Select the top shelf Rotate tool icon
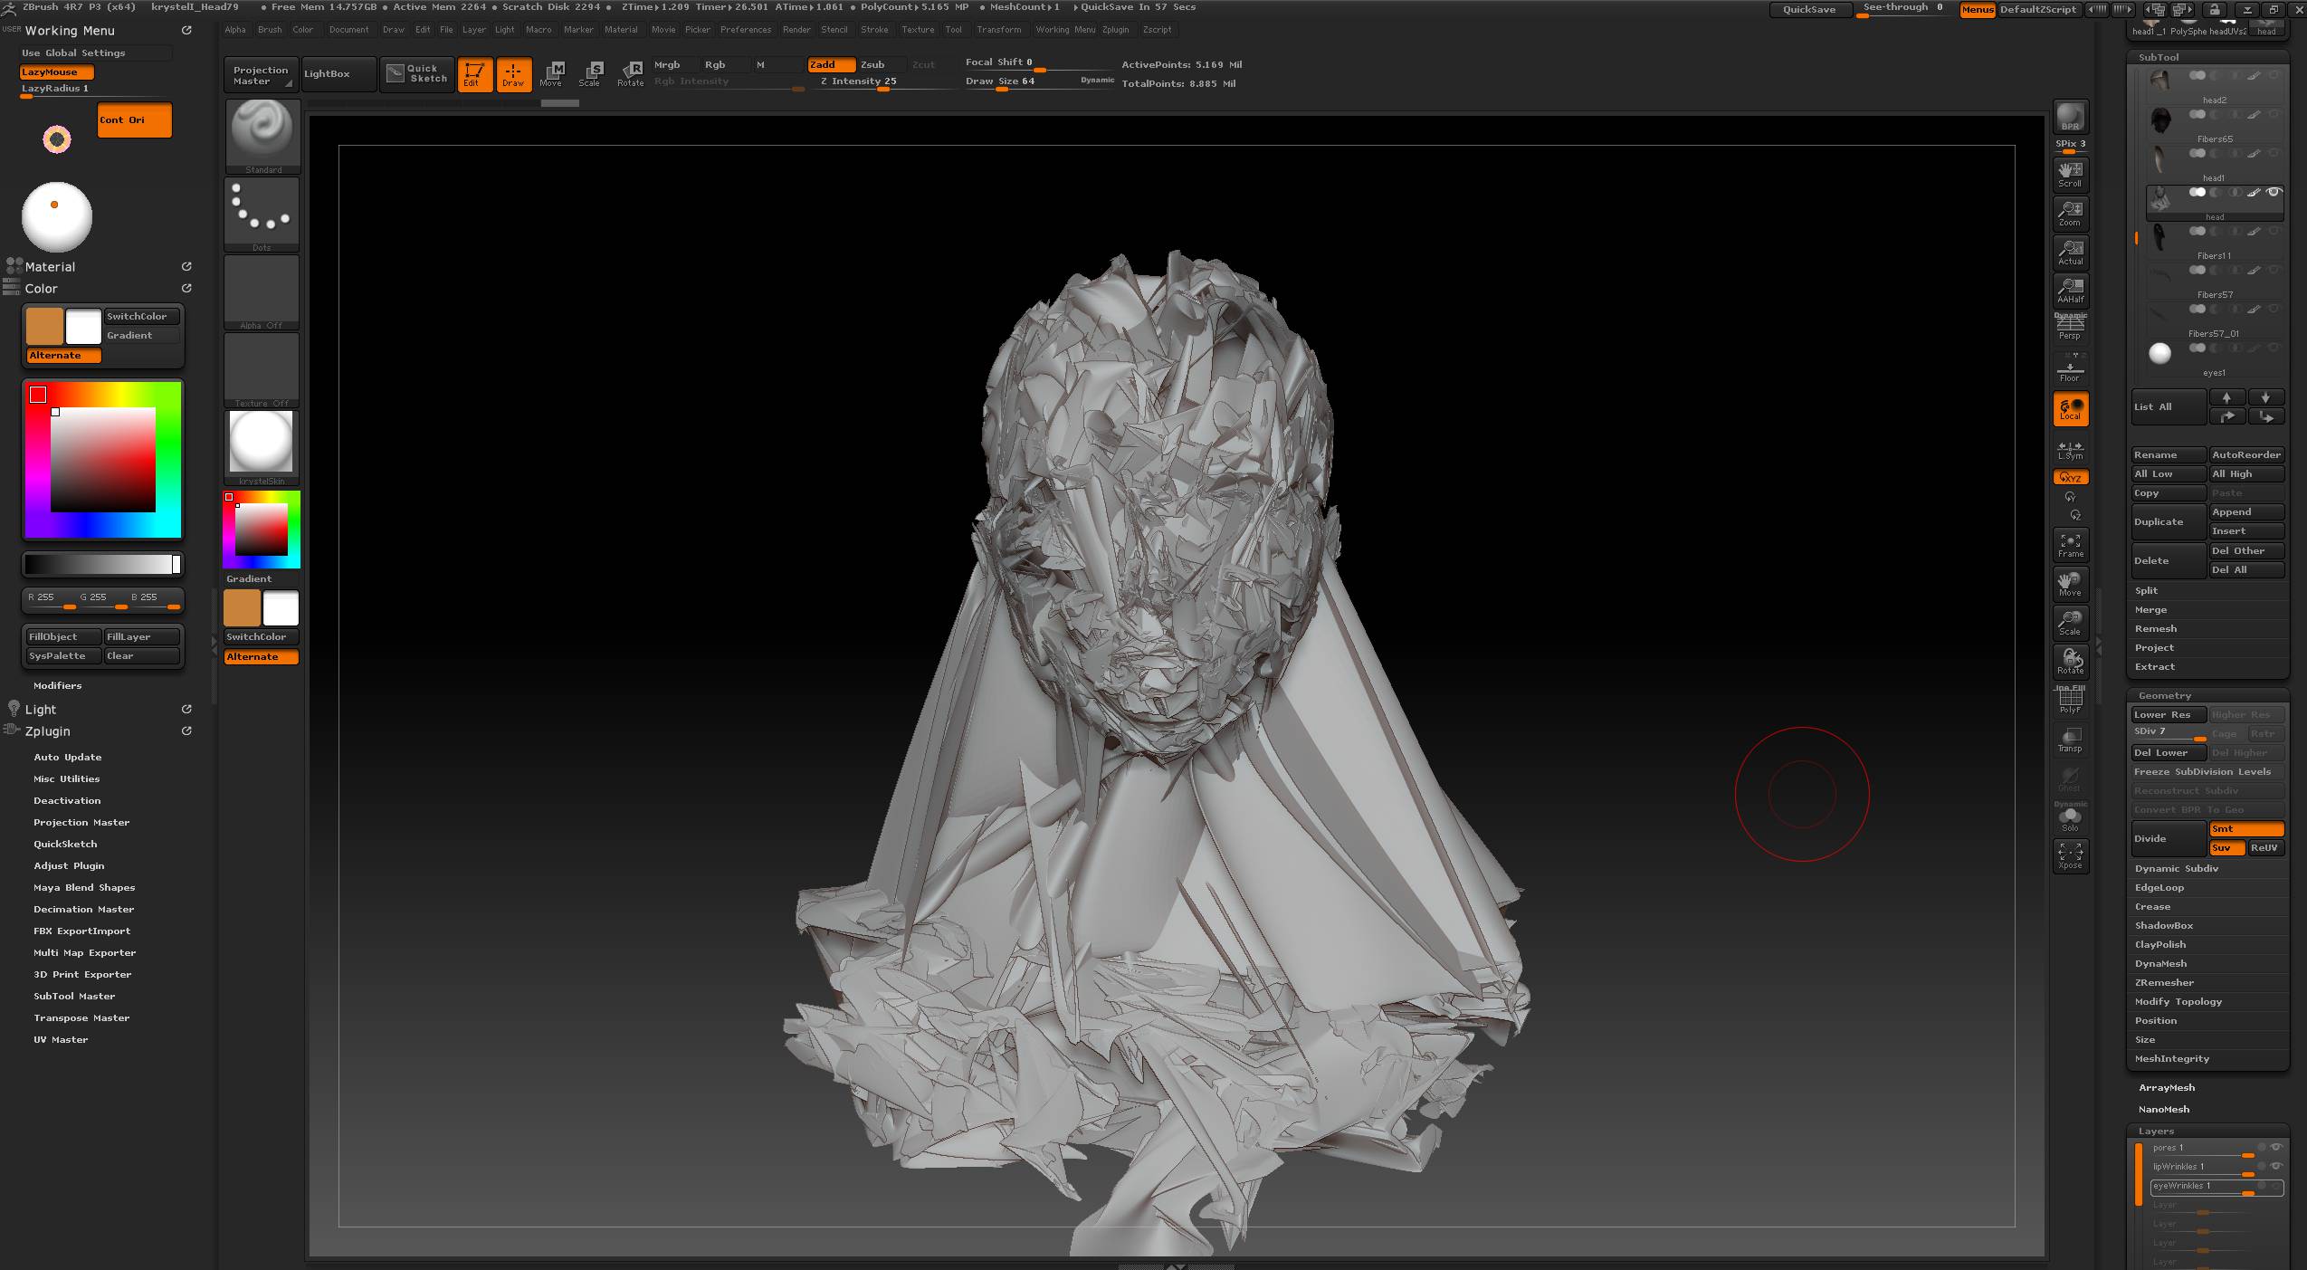Screen dimensions: 2307x1270 pyautogui.click(x=631, y=74)
